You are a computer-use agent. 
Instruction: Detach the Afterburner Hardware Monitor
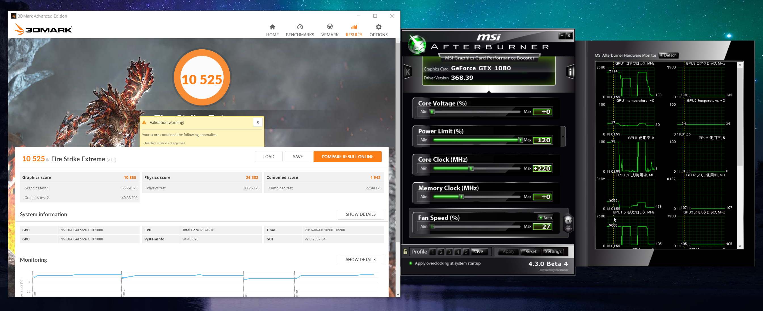(668, 55)
